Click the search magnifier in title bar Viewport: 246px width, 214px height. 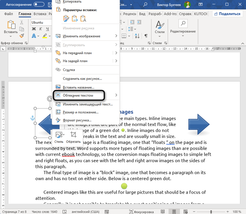(145, 4)
